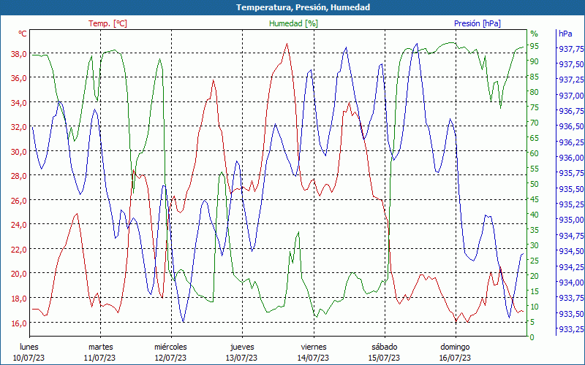Click the 30,0 temperature axis value
Image resolution: width=585 pixels, height=365 pixels.
coord(19,152)
